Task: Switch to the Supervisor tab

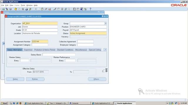Action: 28,50
